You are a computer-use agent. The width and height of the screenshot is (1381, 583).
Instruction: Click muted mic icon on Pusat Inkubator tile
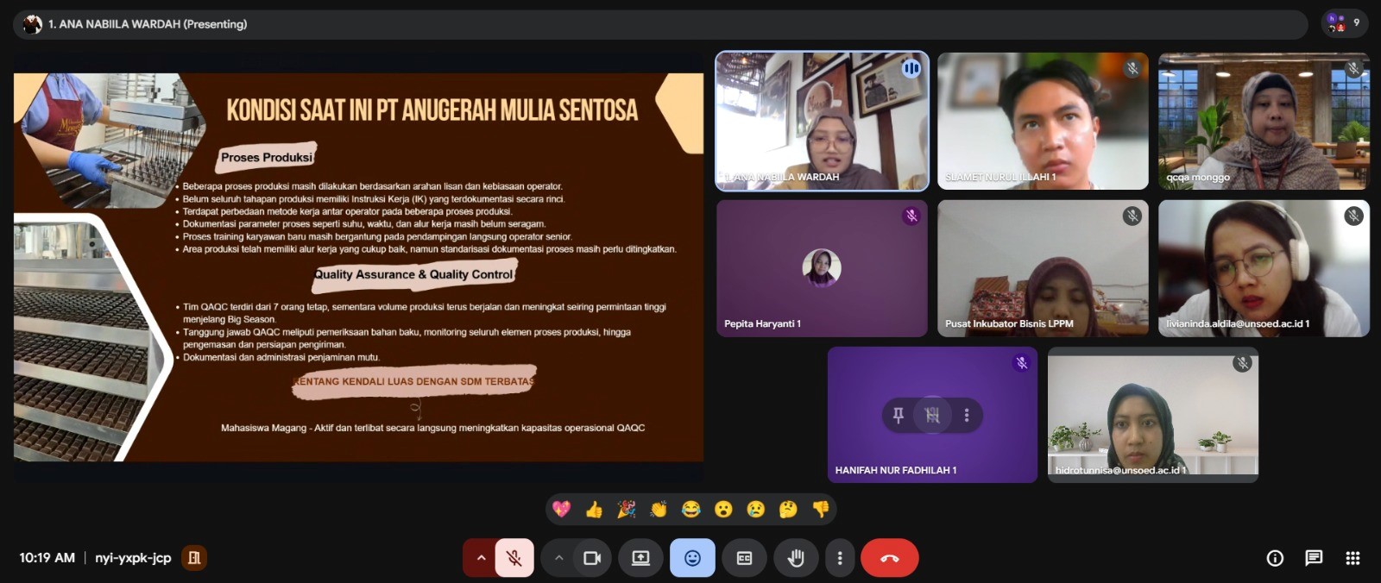tap(1132, 216)
